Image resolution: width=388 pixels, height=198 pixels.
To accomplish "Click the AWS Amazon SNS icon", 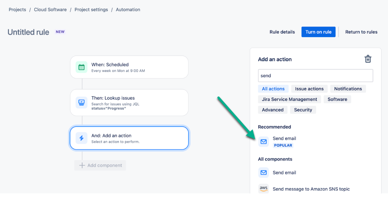I will (x=264, y=188).
